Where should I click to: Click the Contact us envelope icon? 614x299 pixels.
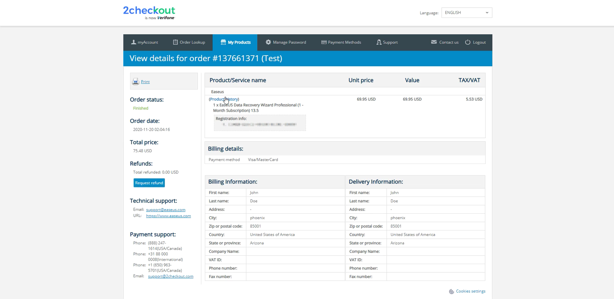tap(434, 42)
